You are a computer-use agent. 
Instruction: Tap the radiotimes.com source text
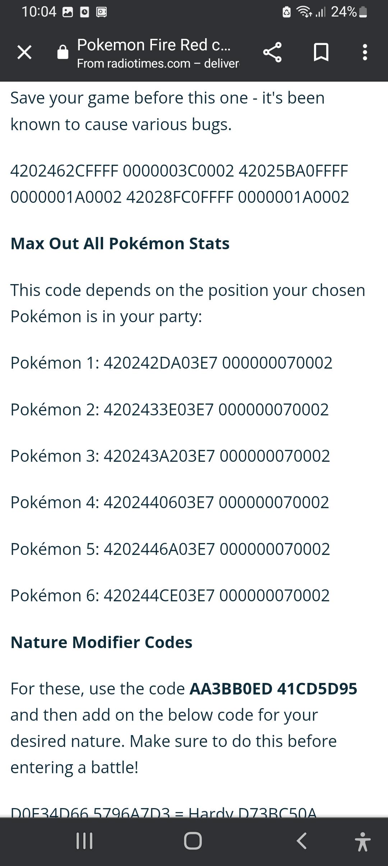pyautogui.click(x=158, y=64)
